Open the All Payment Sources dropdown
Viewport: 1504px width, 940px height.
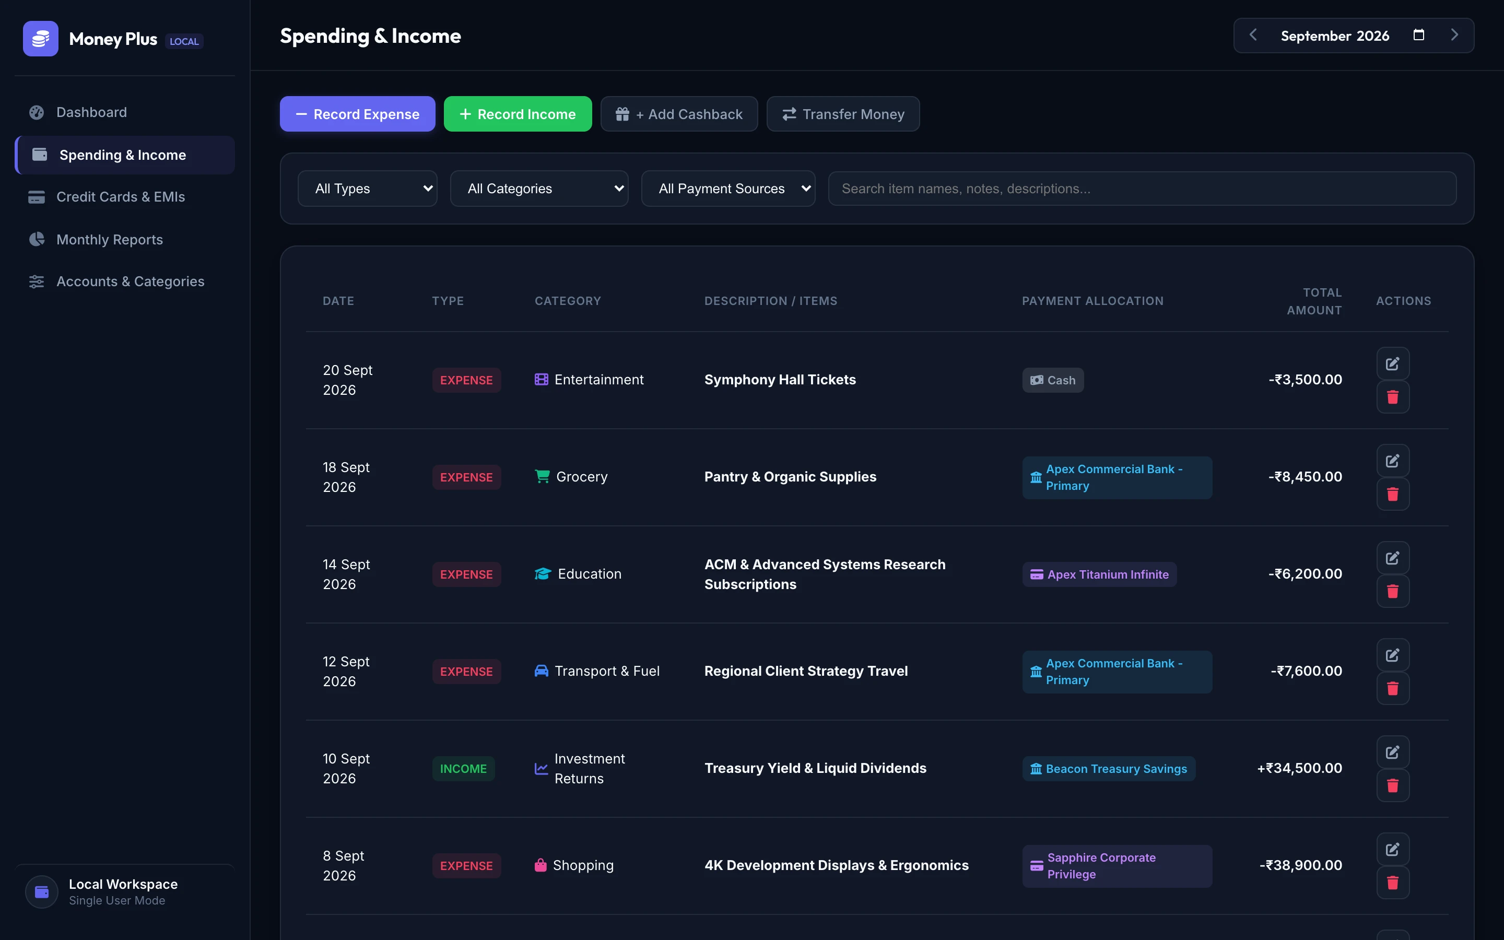click(728, 189)
